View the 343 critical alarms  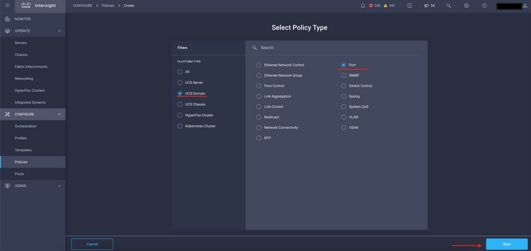[375, 5]
